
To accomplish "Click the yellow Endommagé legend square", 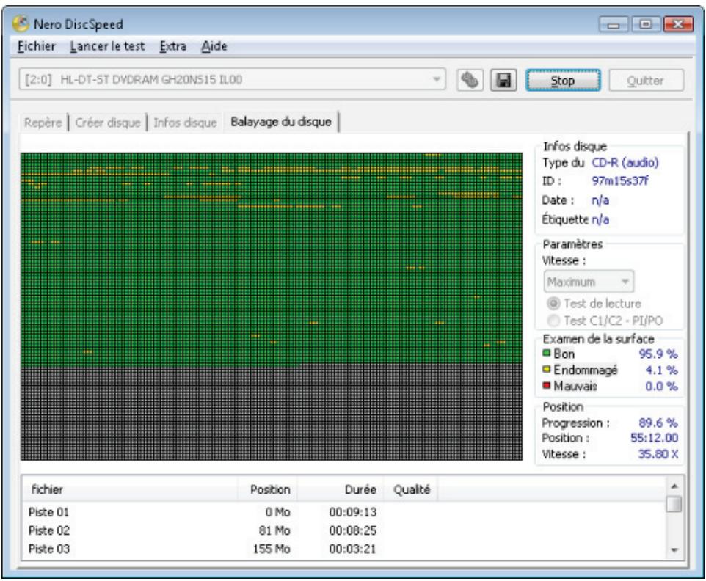I will [547, 370].
